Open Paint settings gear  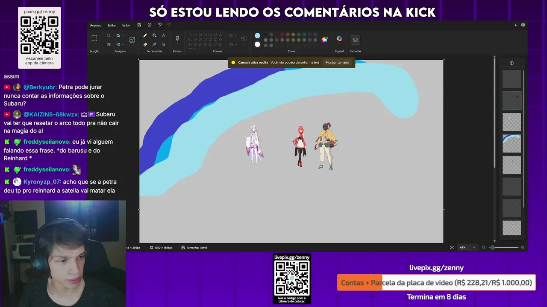click(523, 25)
